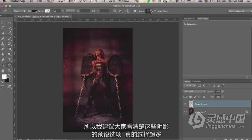
Task: Reset default foreground and background colors
Action: (2, 82)
